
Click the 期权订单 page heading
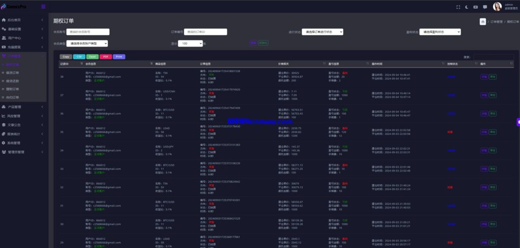63,21
